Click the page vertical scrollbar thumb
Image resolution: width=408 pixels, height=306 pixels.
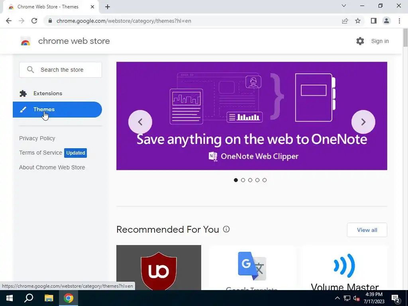405,38
